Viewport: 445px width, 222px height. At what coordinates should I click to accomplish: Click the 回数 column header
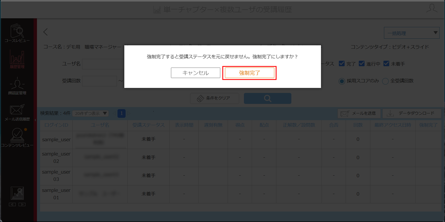point(358,125)
